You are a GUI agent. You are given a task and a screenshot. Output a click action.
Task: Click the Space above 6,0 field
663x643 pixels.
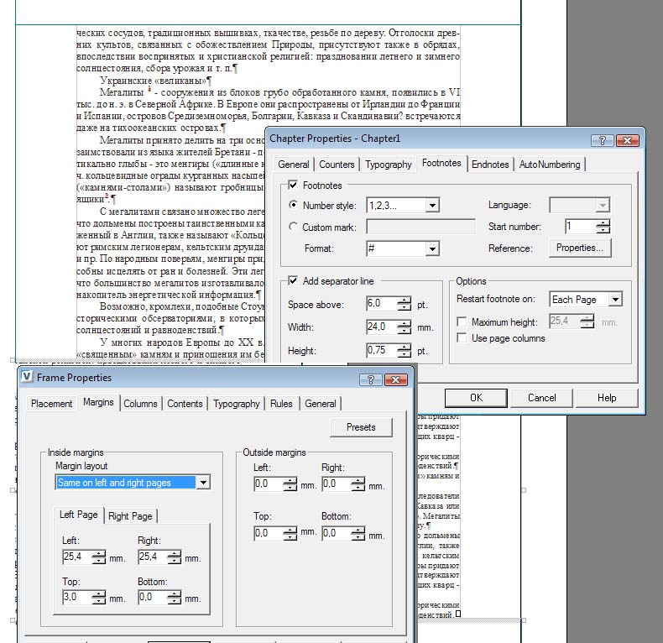381,304
